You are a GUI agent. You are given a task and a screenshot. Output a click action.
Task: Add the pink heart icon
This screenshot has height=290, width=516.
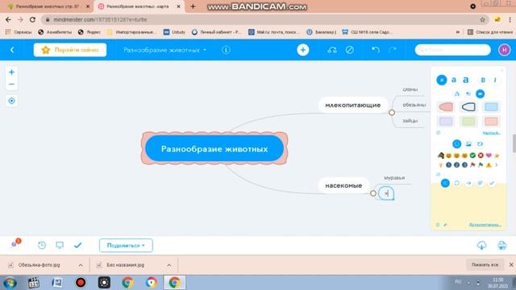(x=489, y=155)
